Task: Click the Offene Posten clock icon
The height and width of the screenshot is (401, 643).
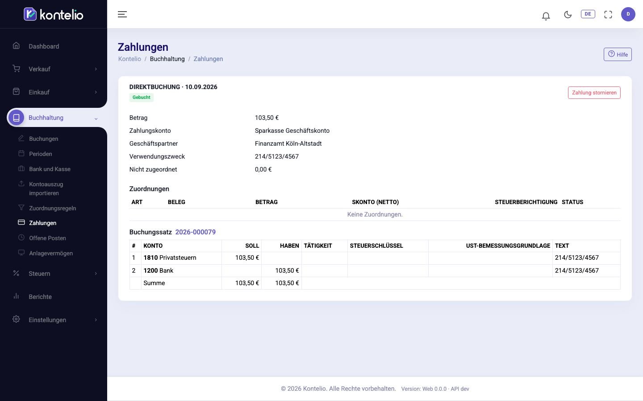Action: pos(21,237)
